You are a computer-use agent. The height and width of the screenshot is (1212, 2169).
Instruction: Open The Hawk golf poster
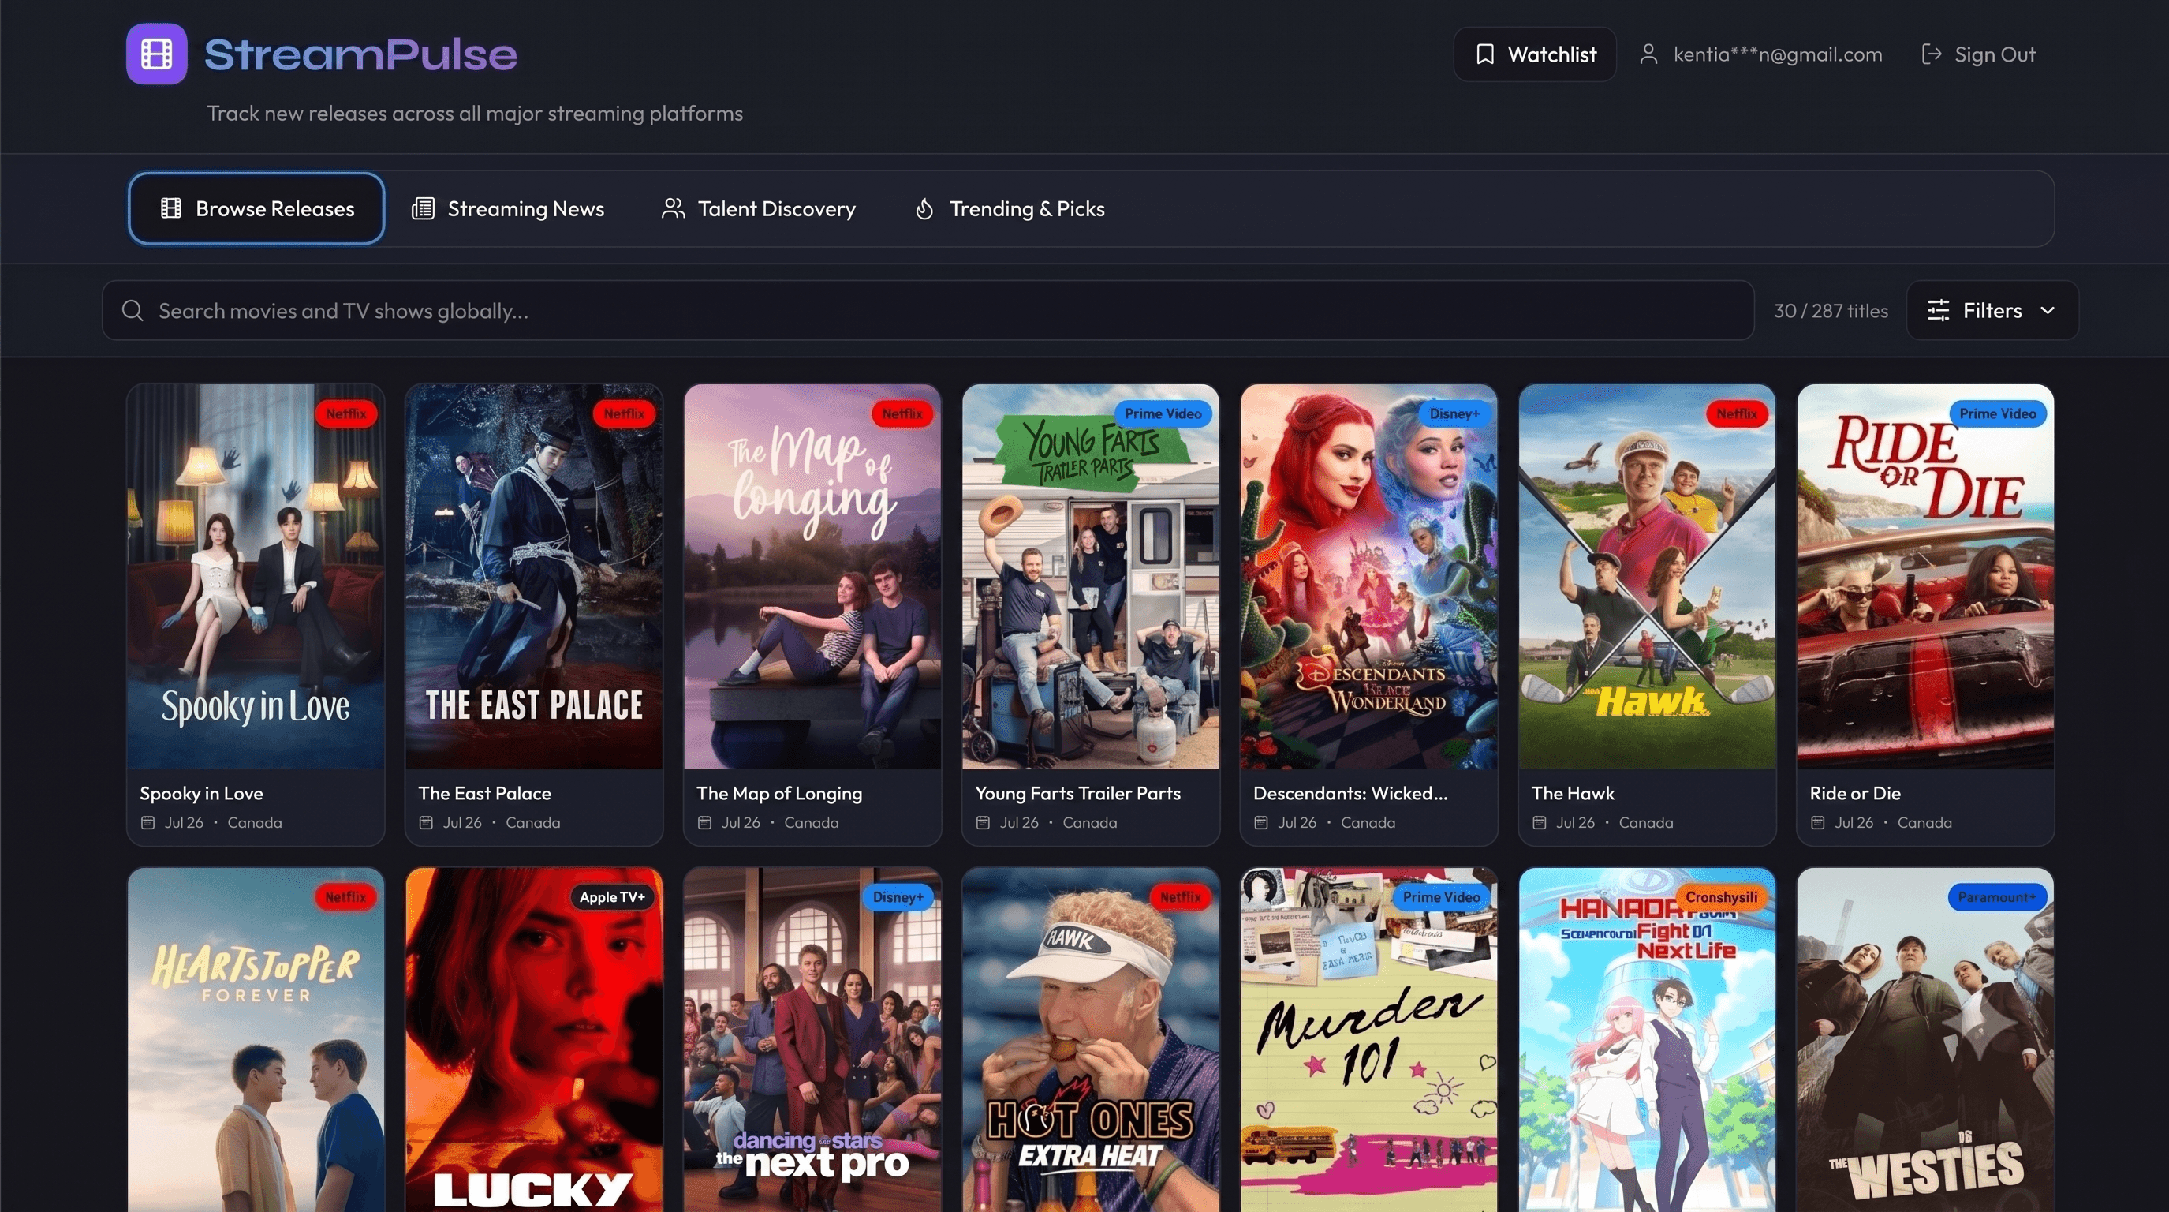pyautogui.click(x=1647, y=577)
